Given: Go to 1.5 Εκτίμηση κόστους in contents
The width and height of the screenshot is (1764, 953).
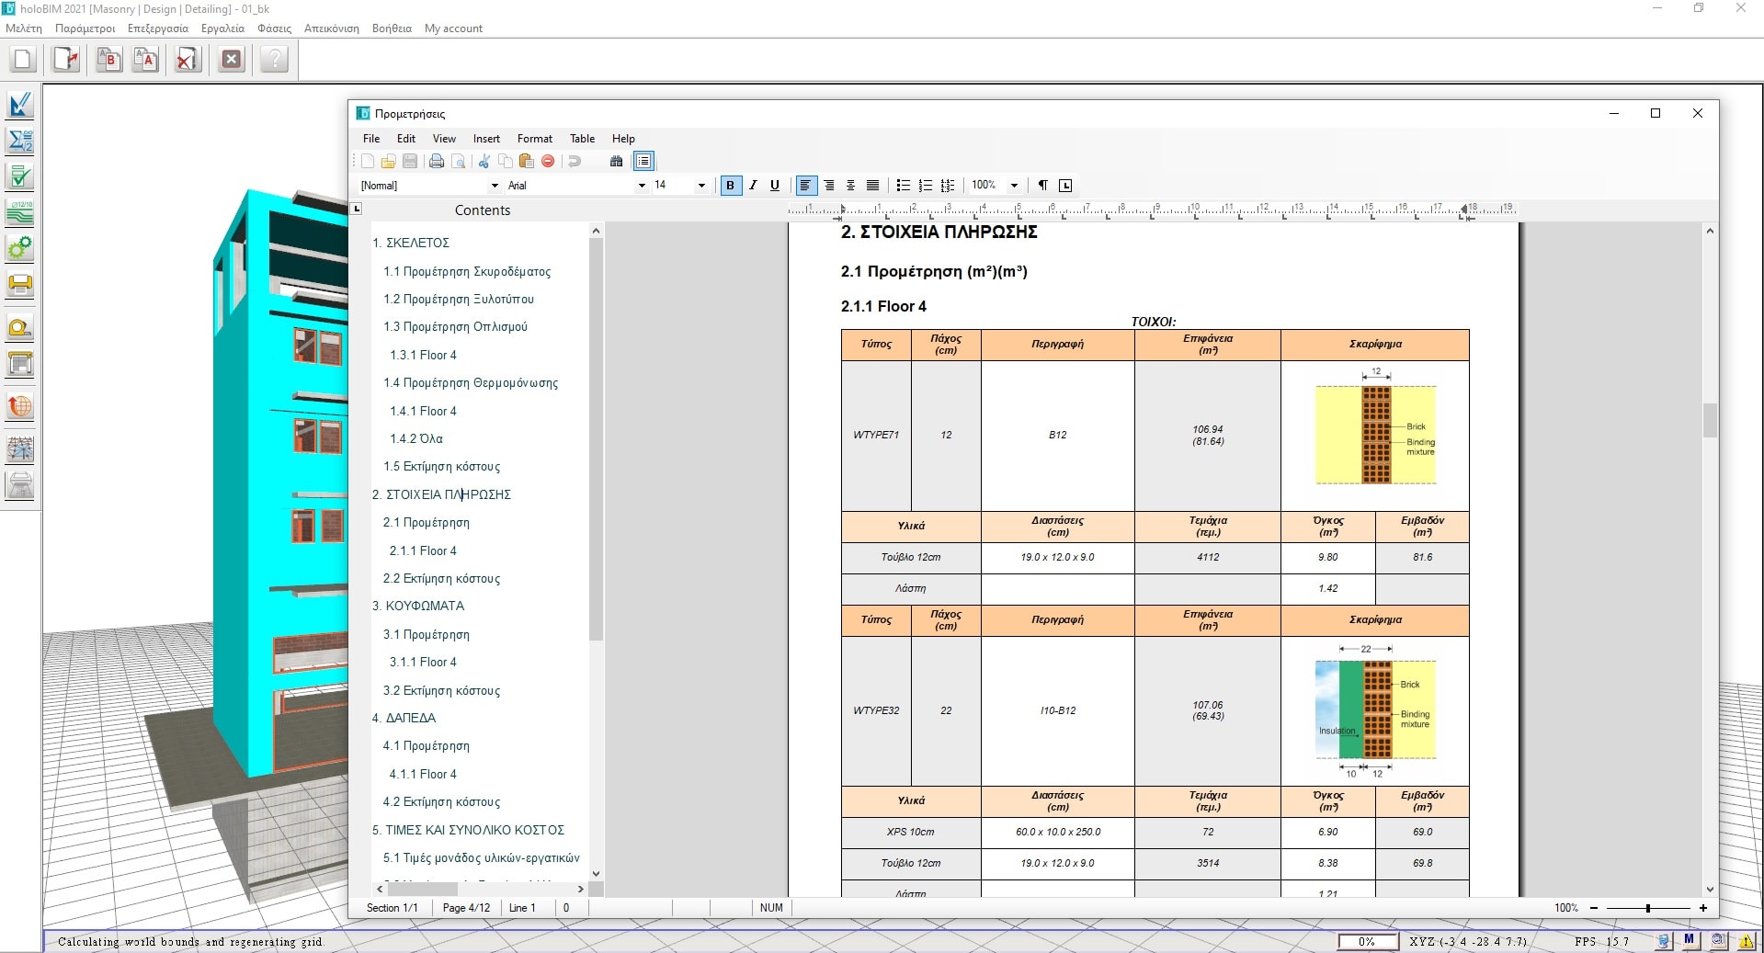Looking at the screenshot, I should coord(441,466).
